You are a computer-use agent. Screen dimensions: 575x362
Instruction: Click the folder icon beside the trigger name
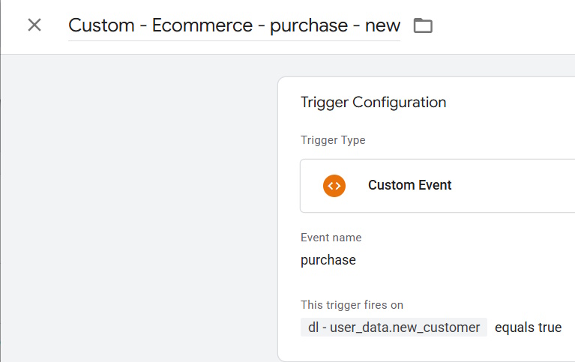424,25
